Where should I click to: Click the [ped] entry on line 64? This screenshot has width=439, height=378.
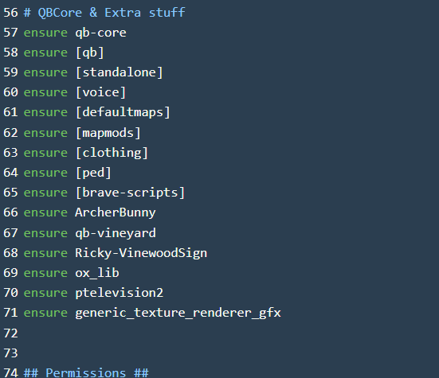93,173
